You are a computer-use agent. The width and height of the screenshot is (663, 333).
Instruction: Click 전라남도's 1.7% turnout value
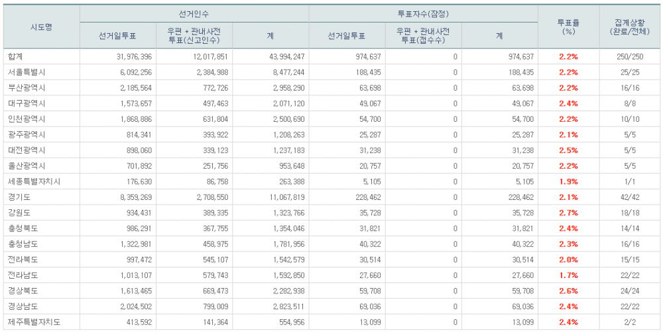click(568, 275)
